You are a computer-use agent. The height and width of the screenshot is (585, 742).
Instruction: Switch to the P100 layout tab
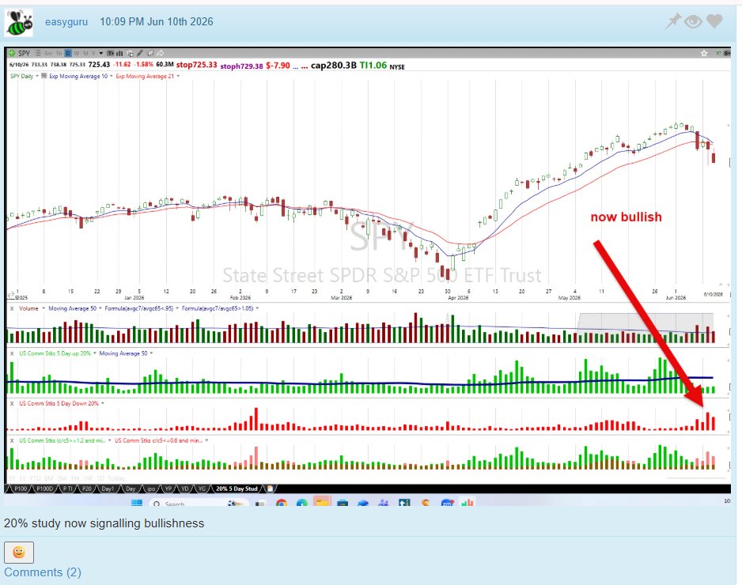(21, 489)
